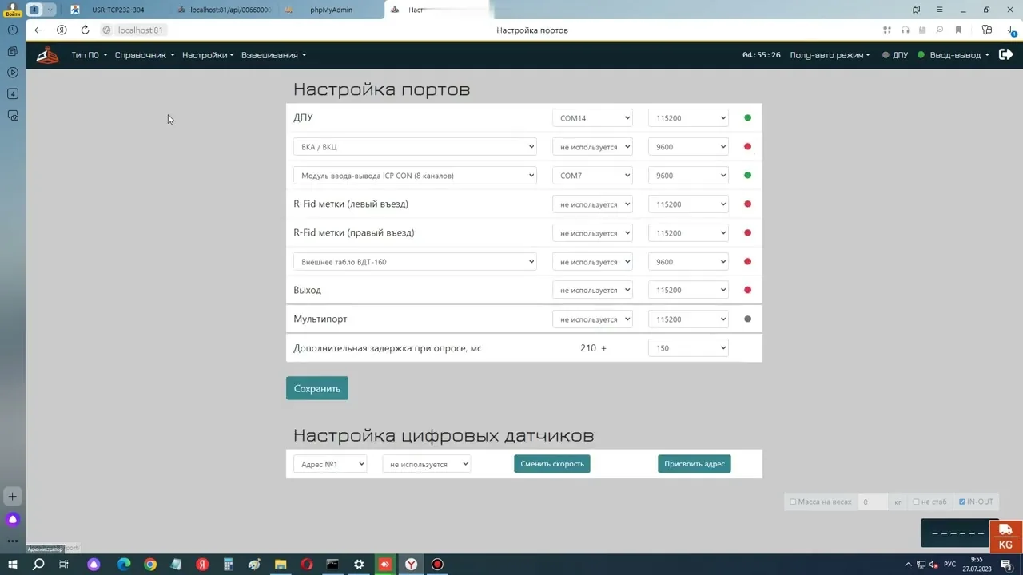Click the app logo in the dark navbar
Image resolution: width=1023 pixels, height=575 pixels.
pyautogui.click(x=47, y=55)
